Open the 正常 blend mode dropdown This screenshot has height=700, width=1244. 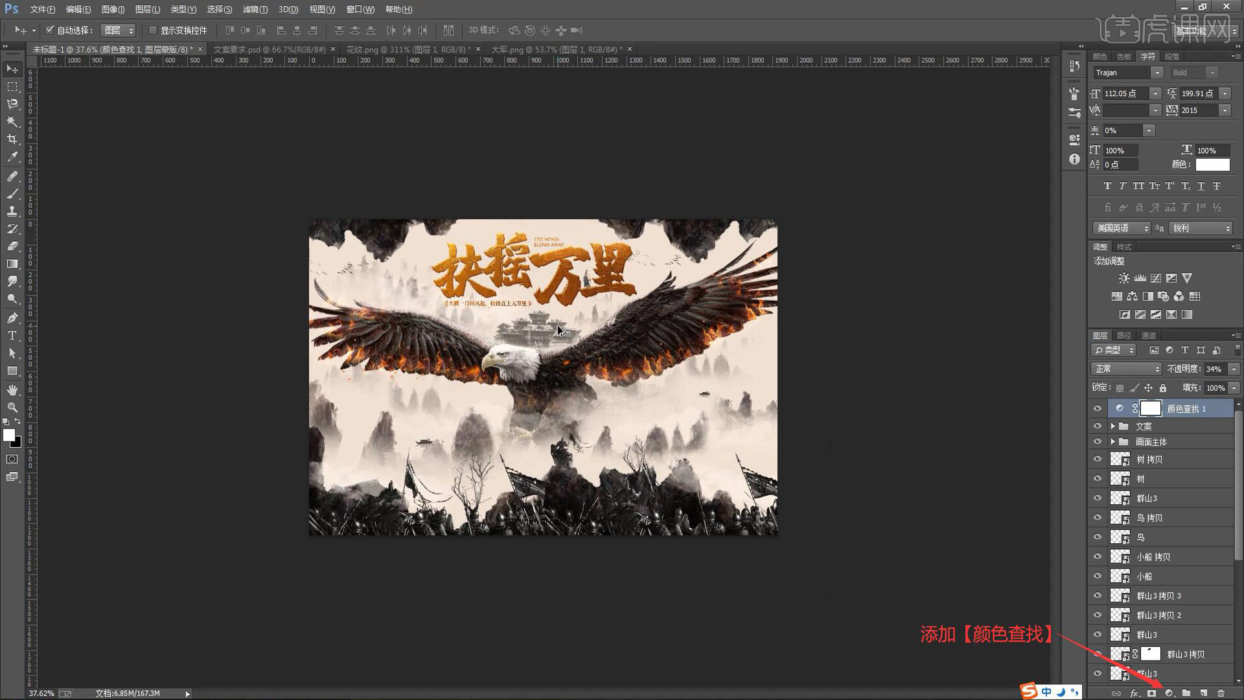1126,369
